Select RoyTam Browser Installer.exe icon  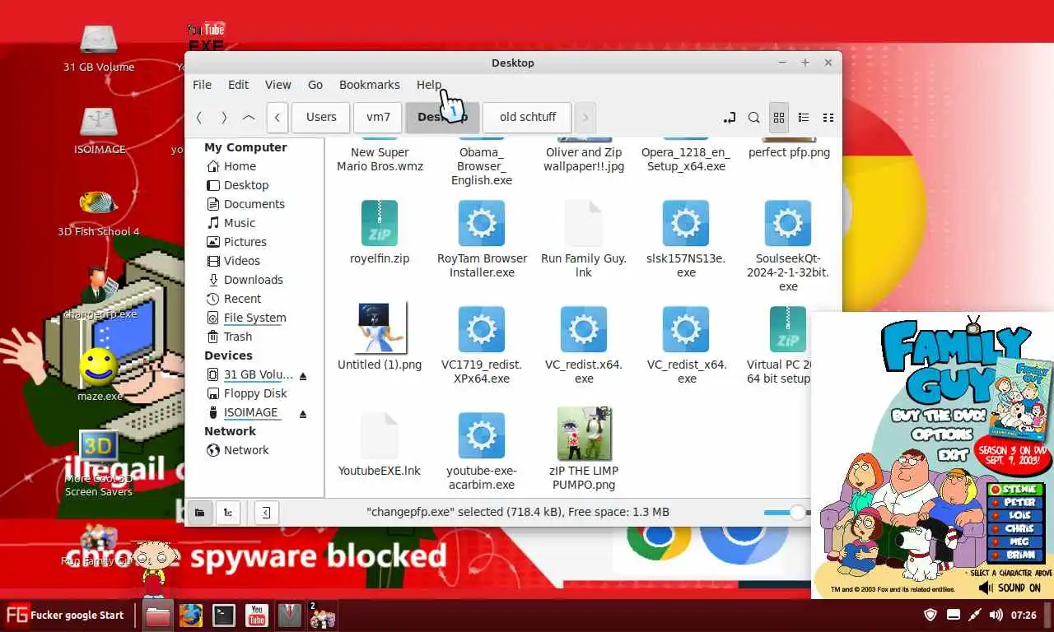[x=482, y=223]
